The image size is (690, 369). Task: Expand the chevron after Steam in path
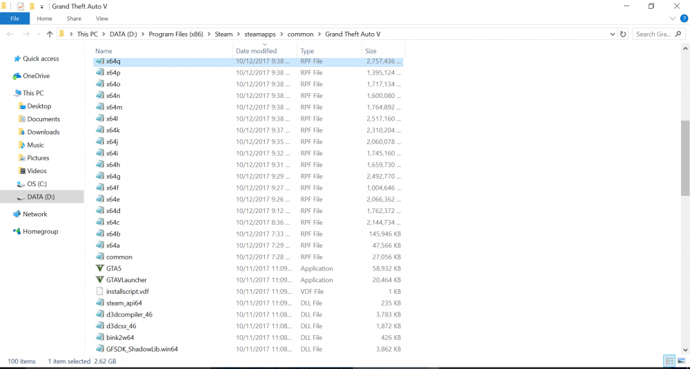238,34
